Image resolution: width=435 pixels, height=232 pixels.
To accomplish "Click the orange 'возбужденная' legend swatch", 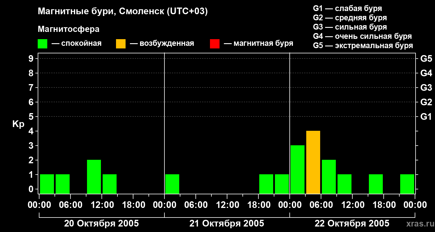I will (121, 44).
